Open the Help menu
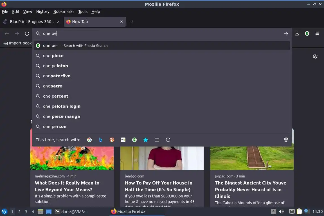Viewport: 324px width, 216px height. 96,12
